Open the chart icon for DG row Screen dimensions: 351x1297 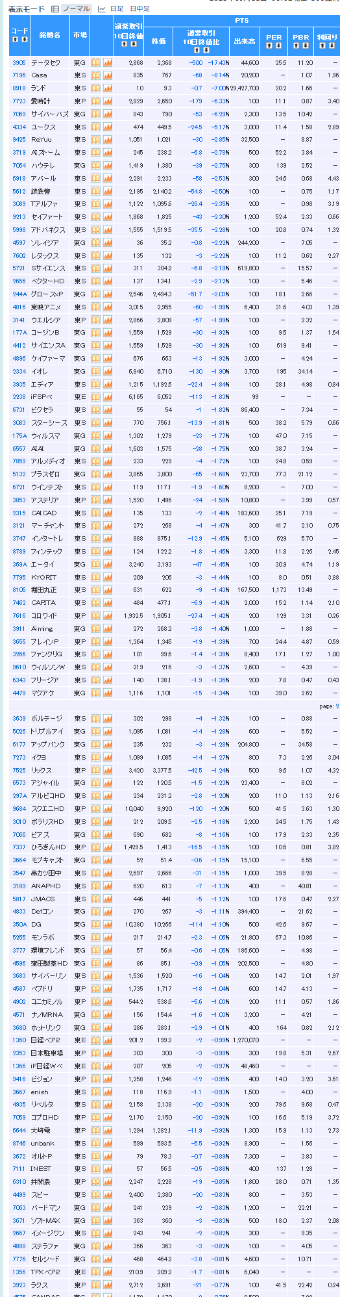coord(108,925)
